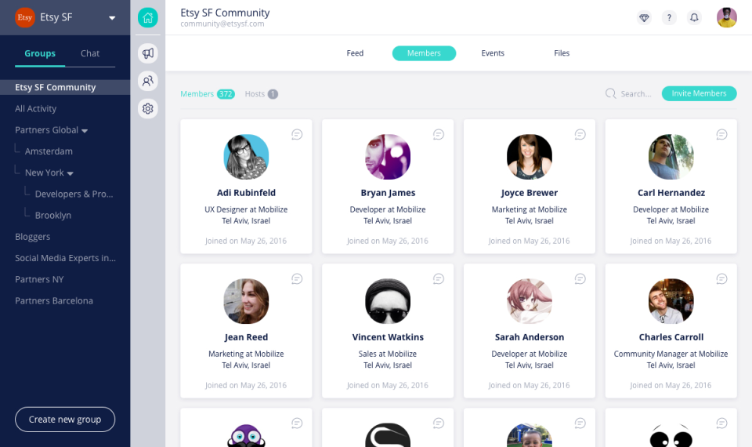Collapse the Partners Global group tree
This screenshot has height=447, width=752.
[x=85, y=131]
